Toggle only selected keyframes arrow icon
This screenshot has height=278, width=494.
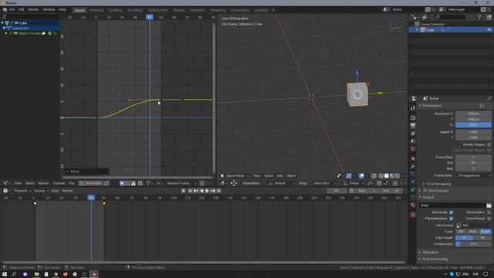pos(122,183)
